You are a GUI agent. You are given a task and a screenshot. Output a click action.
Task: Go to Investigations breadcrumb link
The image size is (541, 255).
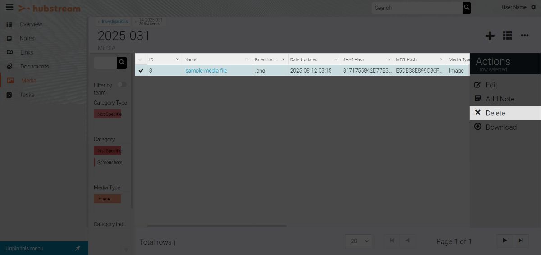pyautogui.click(x=115, y=22)
